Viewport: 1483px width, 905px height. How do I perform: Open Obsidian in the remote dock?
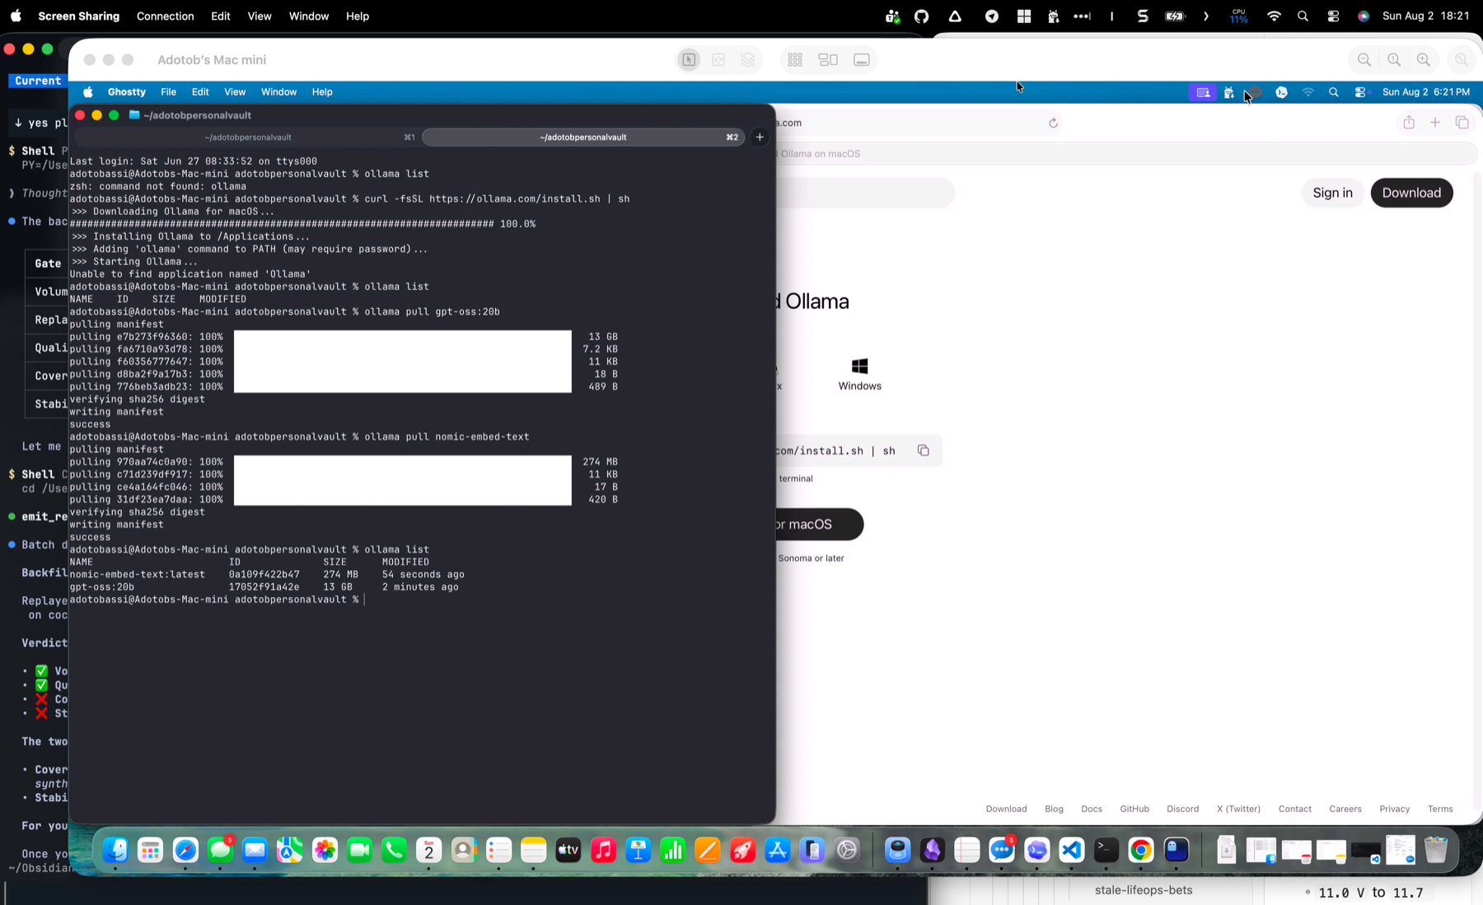932,850
